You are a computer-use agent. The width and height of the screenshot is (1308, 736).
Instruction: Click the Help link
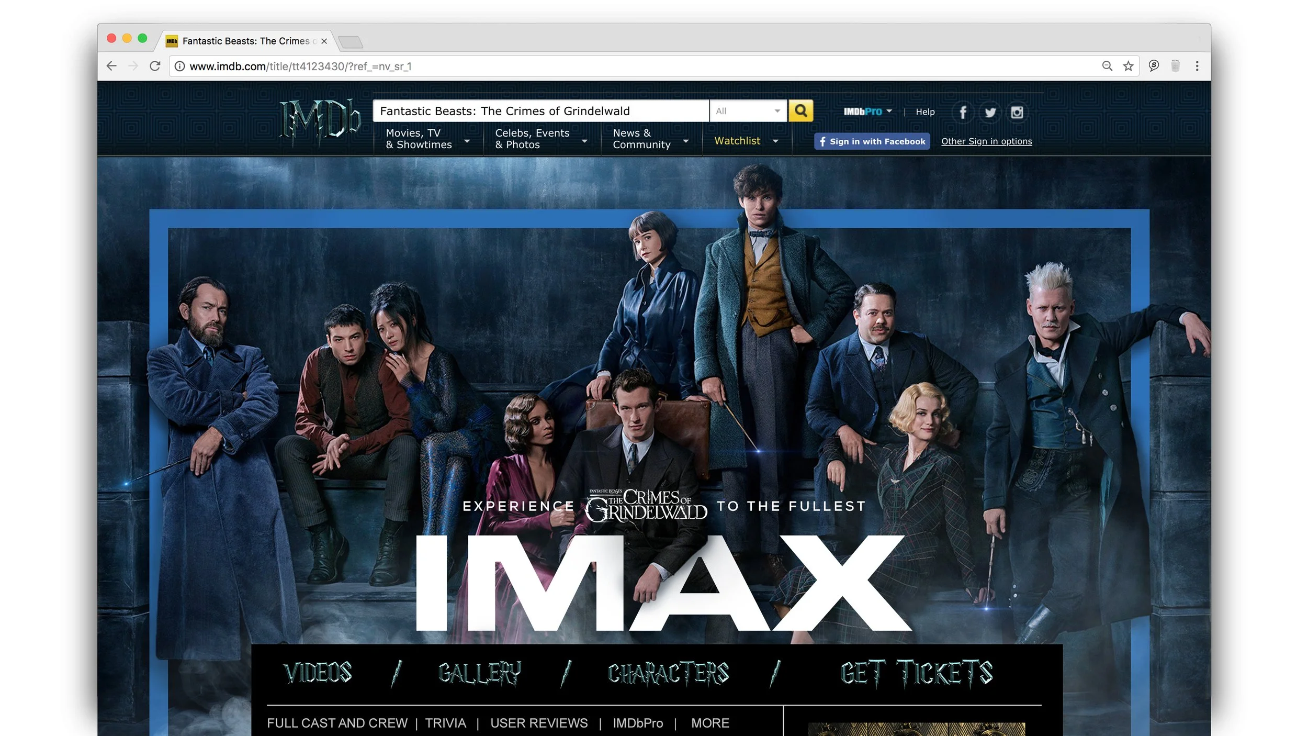click(x=925, y=112)
